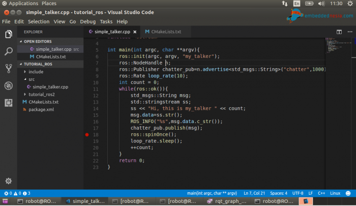This screenshot has width=356, height=206.
Task: Click the highlighted orange taskbar window icon
Action: 306,201
